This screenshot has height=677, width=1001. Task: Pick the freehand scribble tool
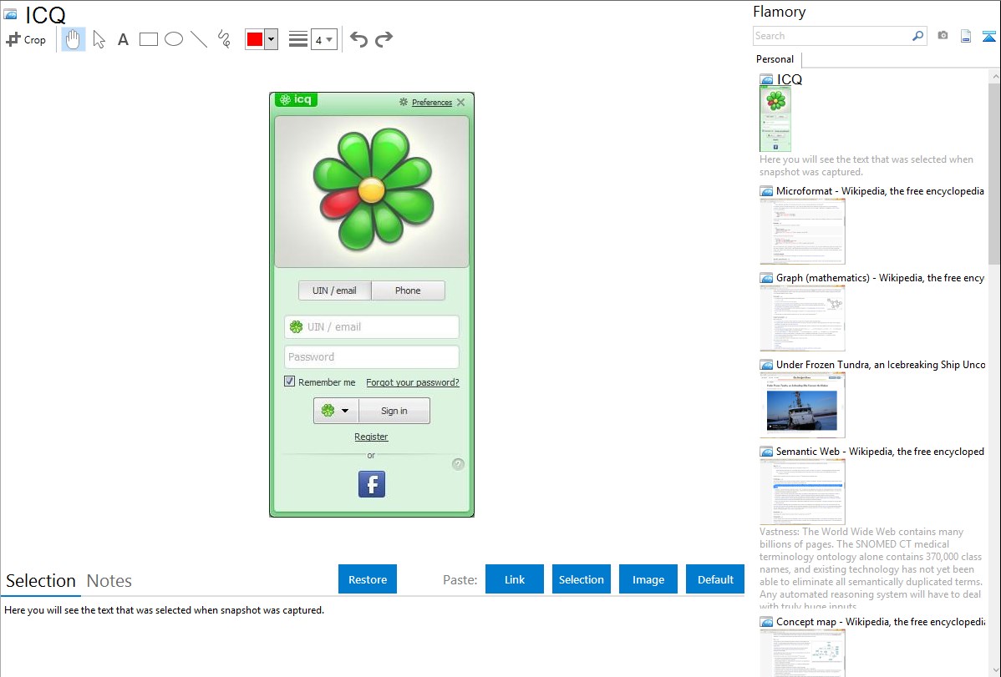[224, 39]
